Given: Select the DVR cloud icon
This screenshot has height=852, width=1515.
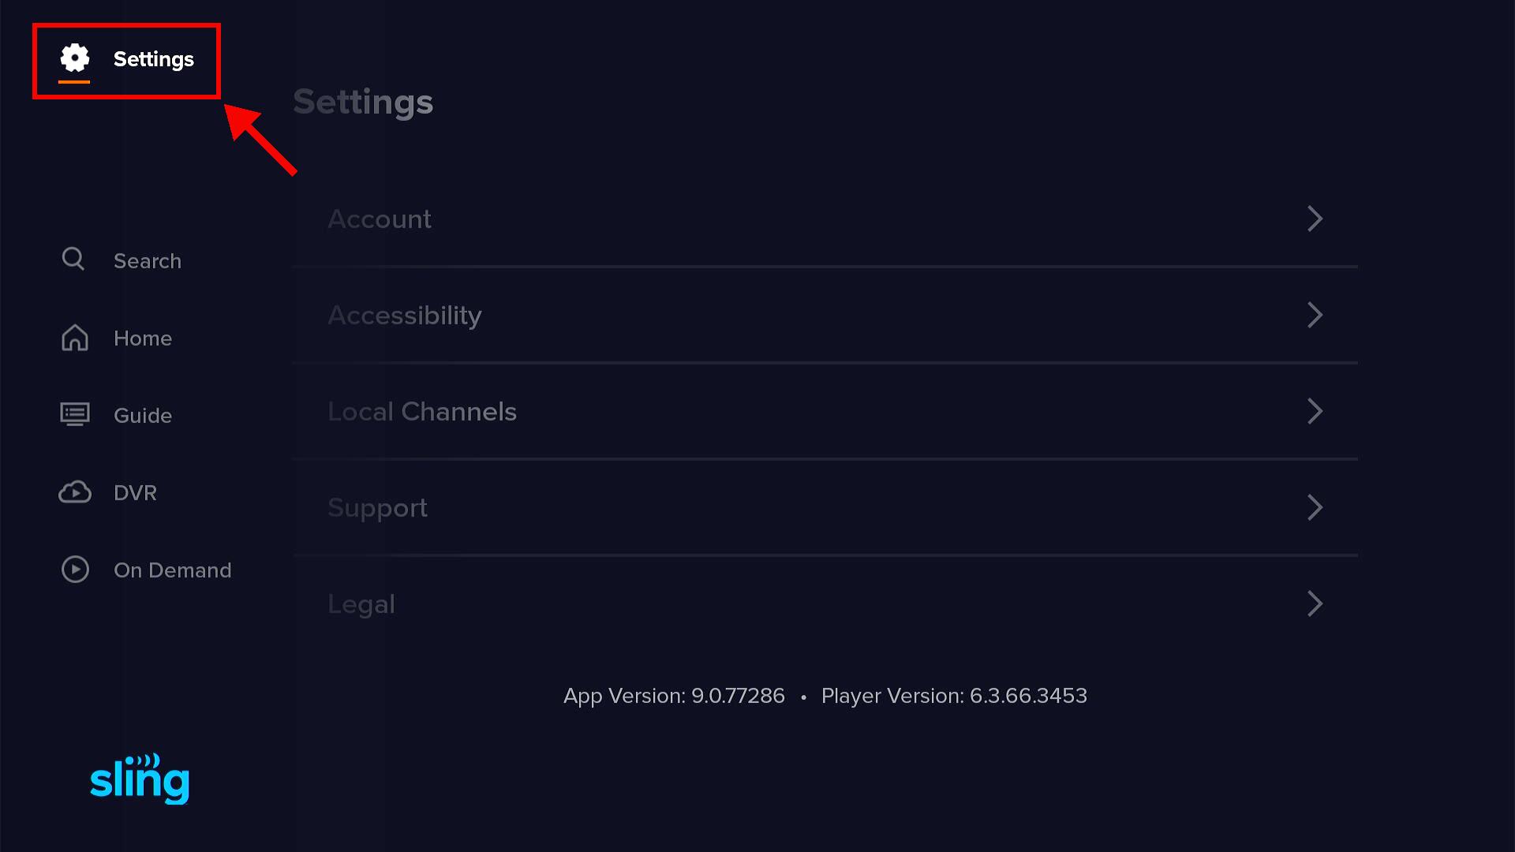Looking at the screenshot, I should click(x=74, y=491).
